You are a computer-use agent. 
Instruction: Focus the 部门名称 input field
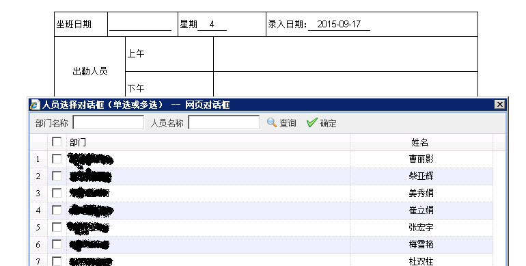[109, 122]
